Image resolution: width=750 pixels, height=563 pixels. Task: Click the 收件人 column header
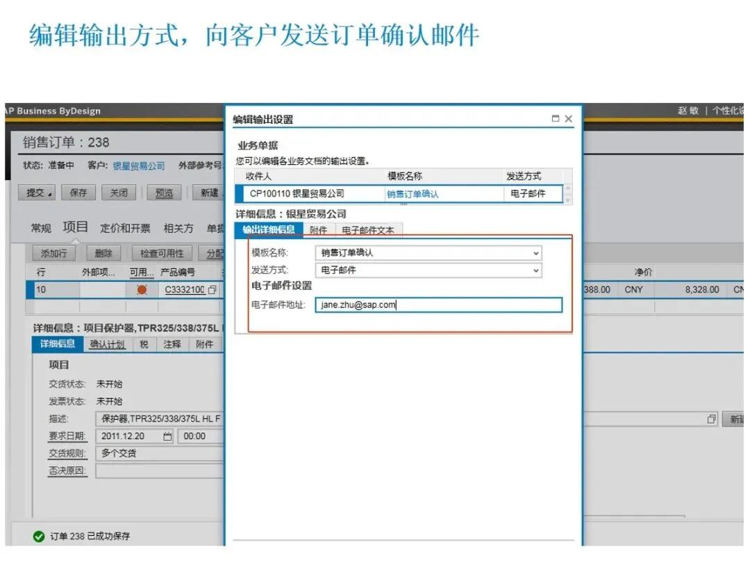[x=258, y=176]
